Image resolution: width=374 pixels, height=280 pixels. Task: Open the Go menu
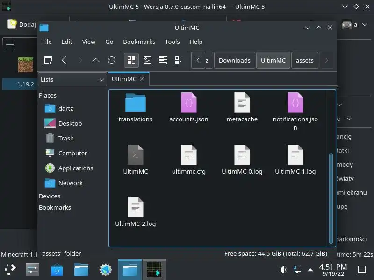[109, 42]
